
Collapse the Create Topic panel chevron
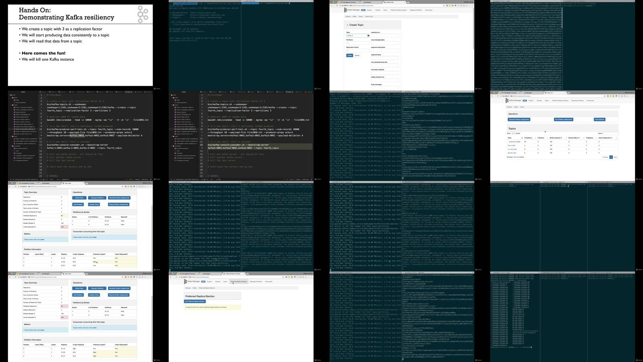click(x=348, y=25)
